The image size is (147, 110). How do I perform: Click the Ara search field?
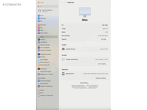click(48, 6)
